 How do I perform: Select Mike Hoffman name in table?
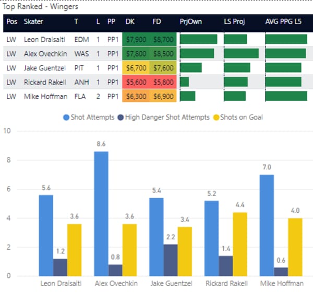(45, 96)
